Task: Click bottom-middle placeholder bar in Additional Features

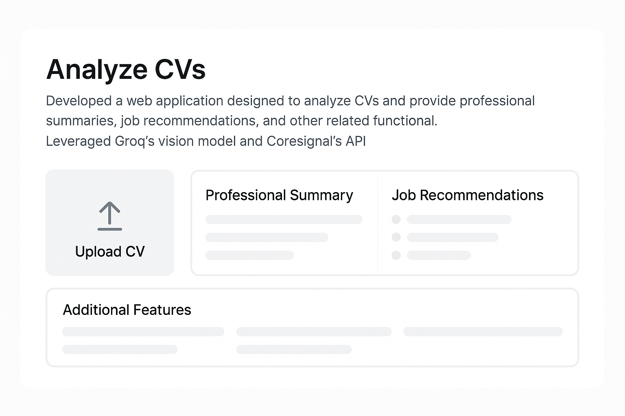Action: (294, 349)
